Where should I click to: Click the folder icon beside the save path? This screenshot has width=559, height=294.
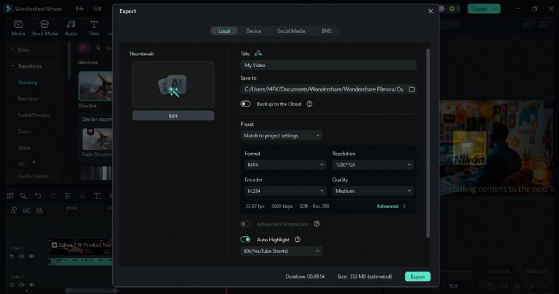412,89
